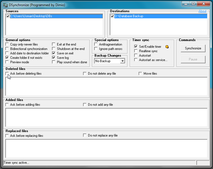213x169 pixels.
Task: Check Autostart as service option
Action: coord(136,60)
